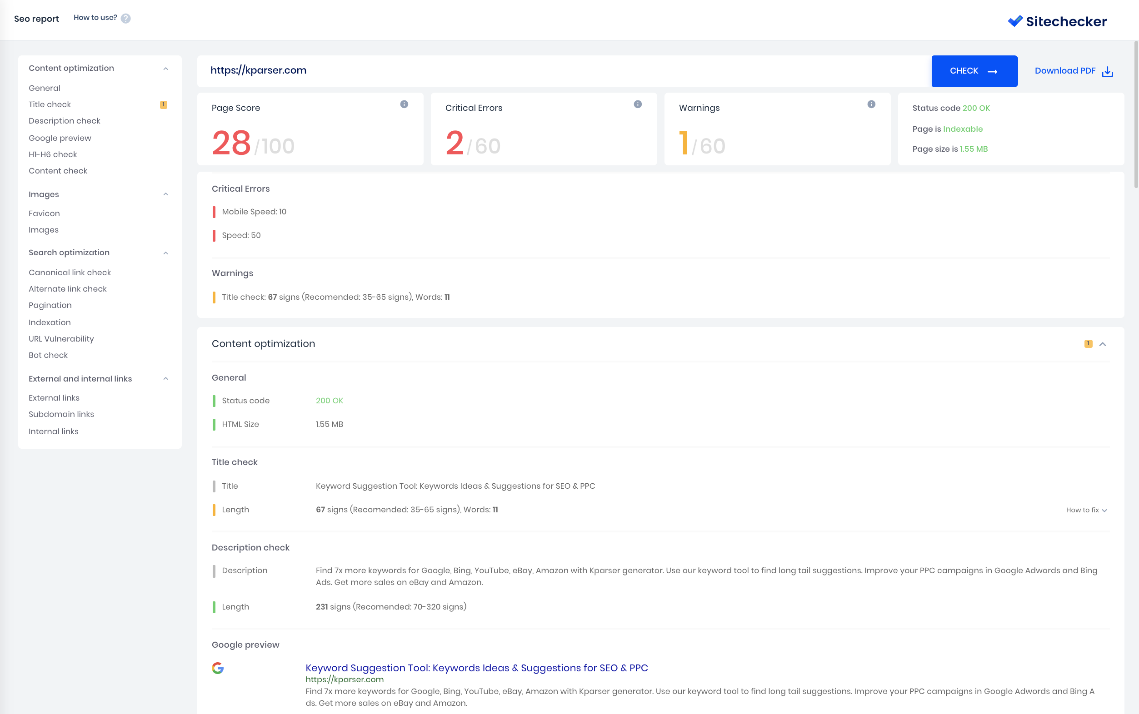Image resolution: width=1139 pixels, height=714 pixels.
Task: Click the Download PDF link
Action: coord(1065,71)
